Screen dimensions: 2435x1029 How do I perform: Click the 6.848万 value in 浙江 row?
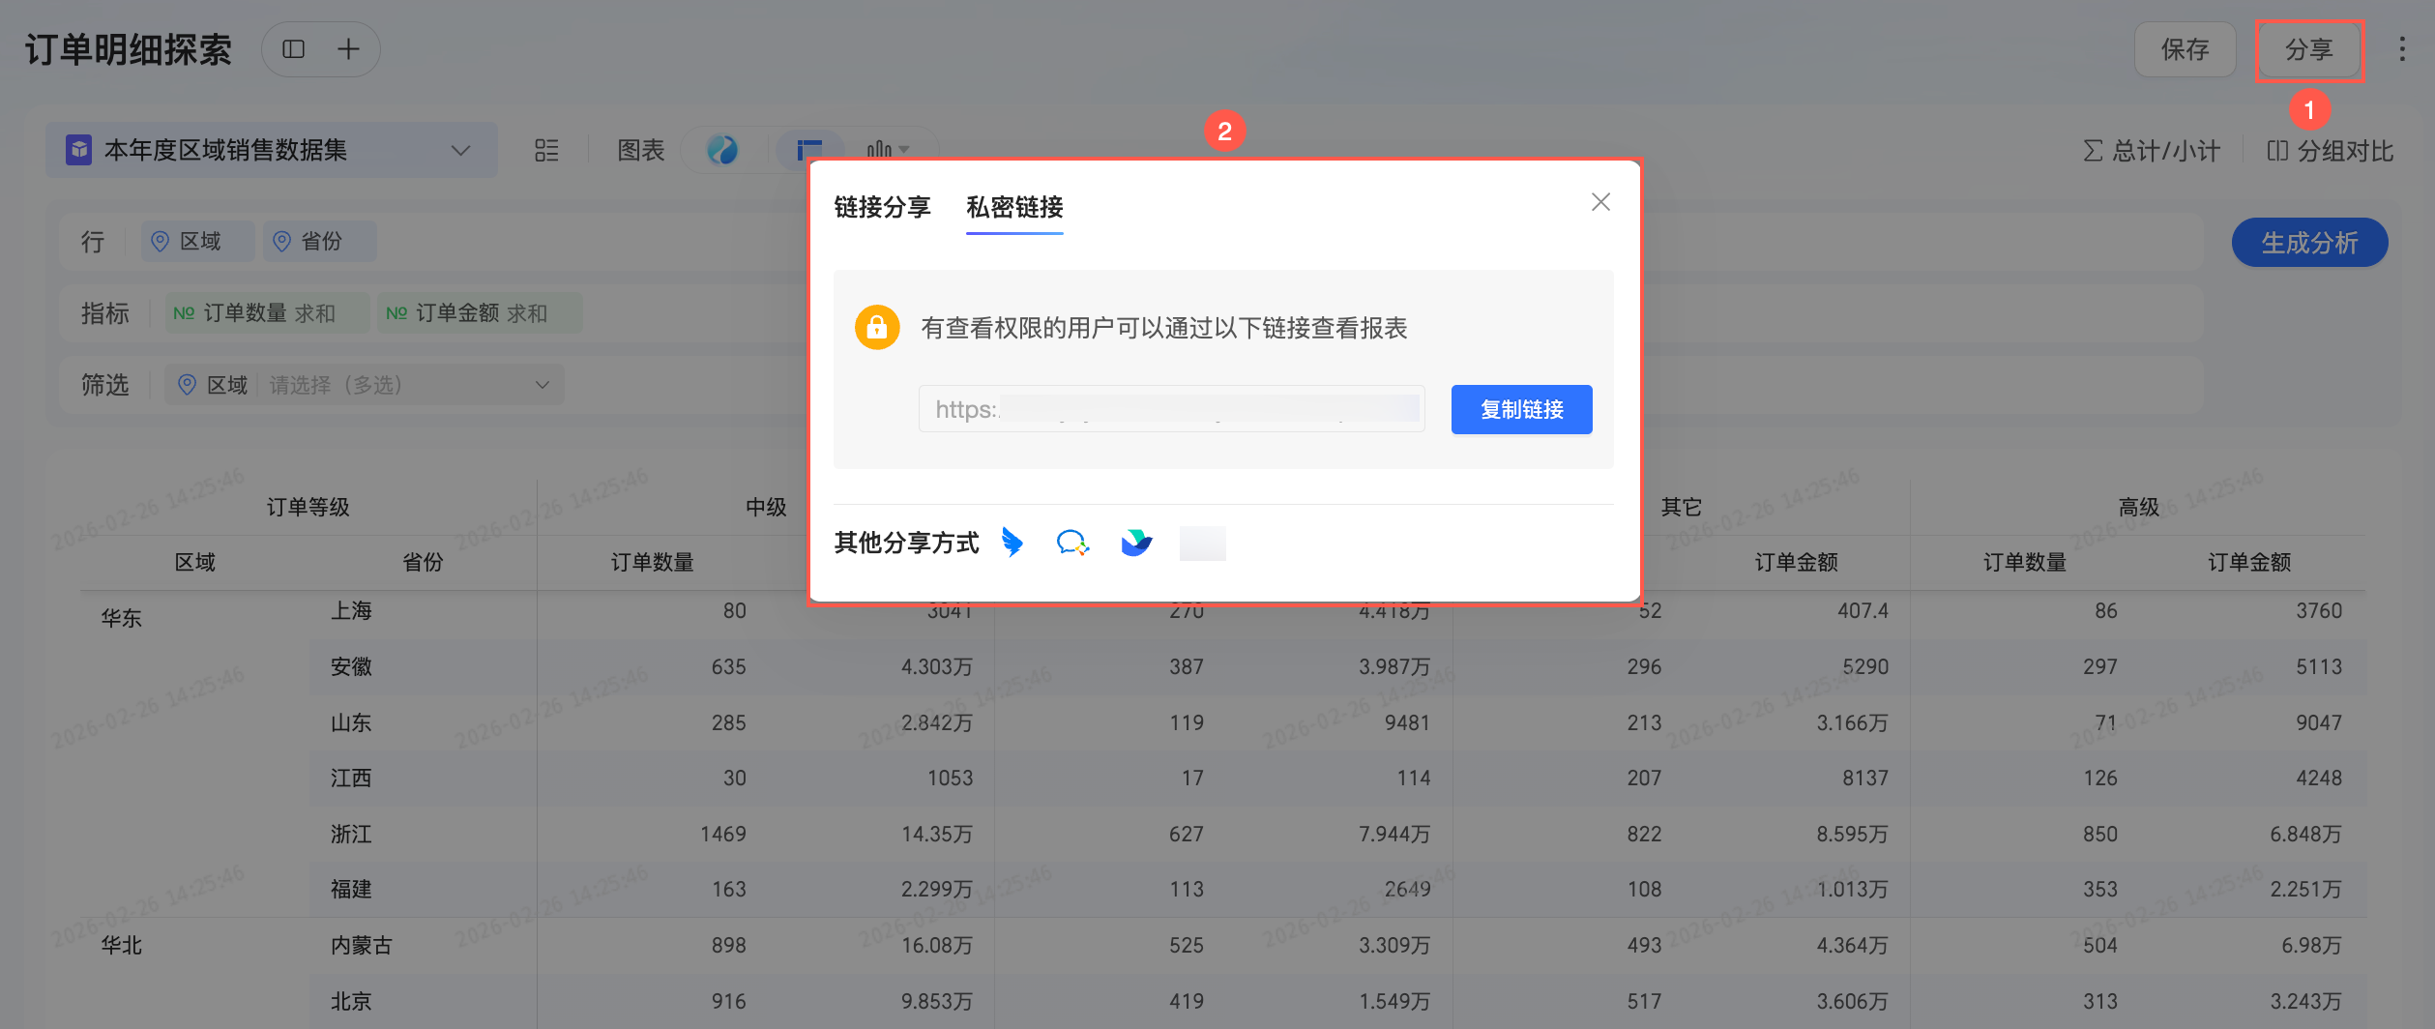(x=2305, y=834)
